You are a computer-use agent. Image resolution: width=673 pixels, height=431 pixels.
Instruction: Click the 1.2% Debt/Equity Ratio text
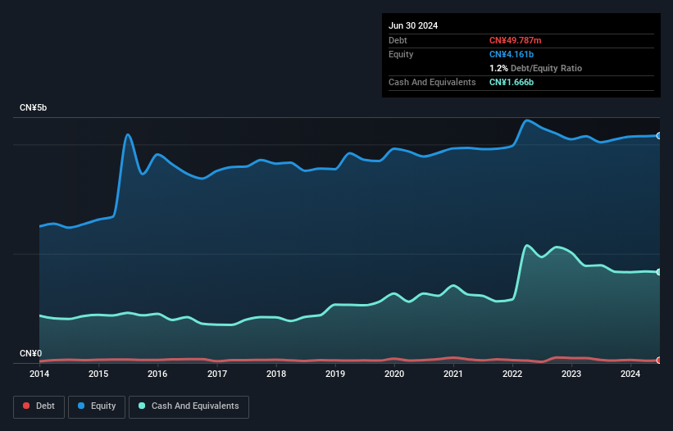(535, 68)
